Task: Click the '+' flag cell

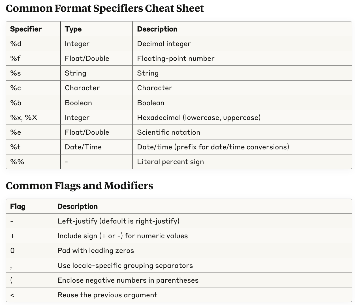Action: [x=29, y=236]
